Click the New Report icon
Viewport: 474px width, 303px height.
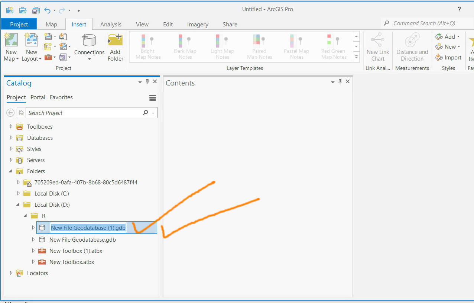[x=48, y=36]
